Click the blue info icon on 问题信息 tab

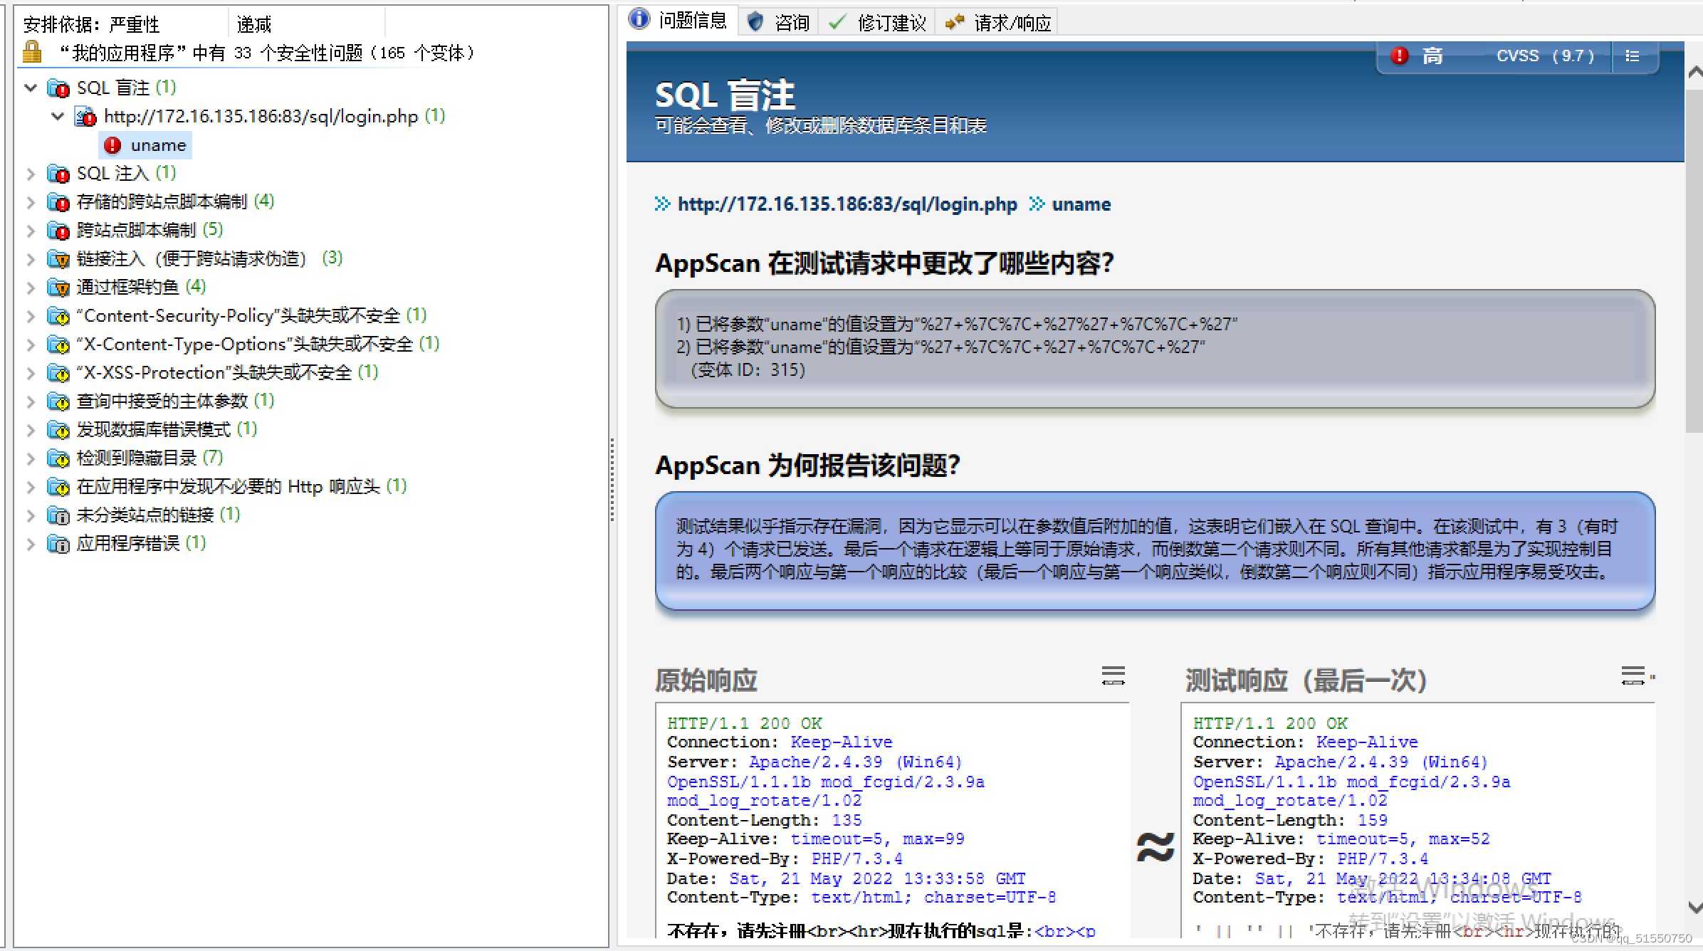click(639, 19)
